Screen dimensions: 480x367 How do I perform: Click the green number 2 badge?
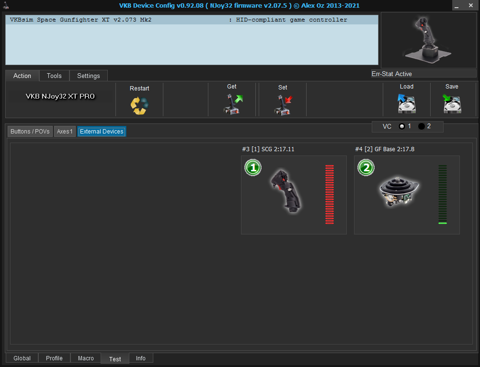tap(366, 167)
